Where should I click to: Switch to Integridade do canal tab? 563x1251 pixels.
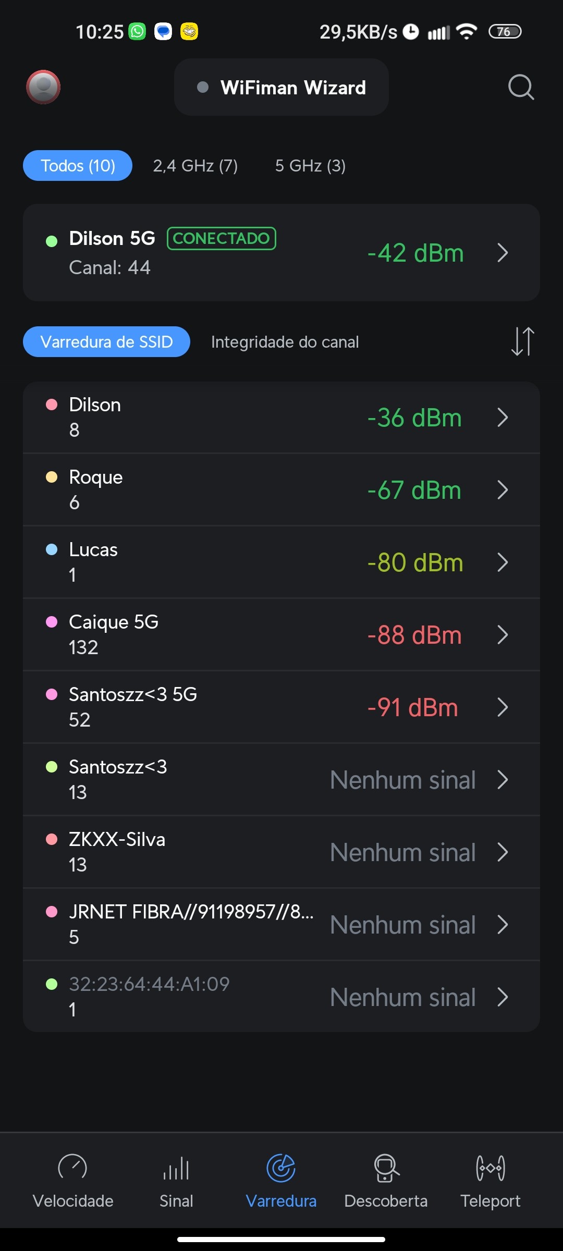click(285, 342)
